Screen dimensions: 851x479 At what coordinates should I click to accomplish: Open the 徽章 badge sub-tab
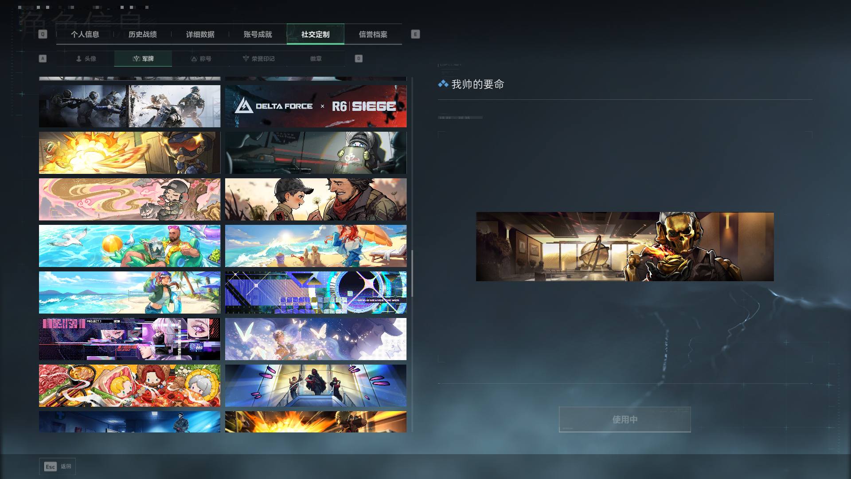[316, 59]
